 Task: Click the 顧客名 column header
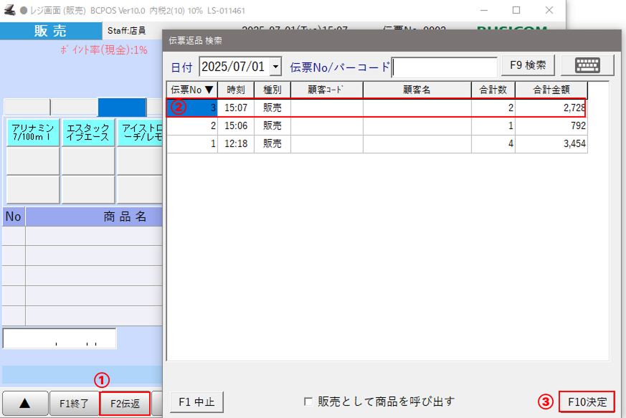(x=417, y=90)
